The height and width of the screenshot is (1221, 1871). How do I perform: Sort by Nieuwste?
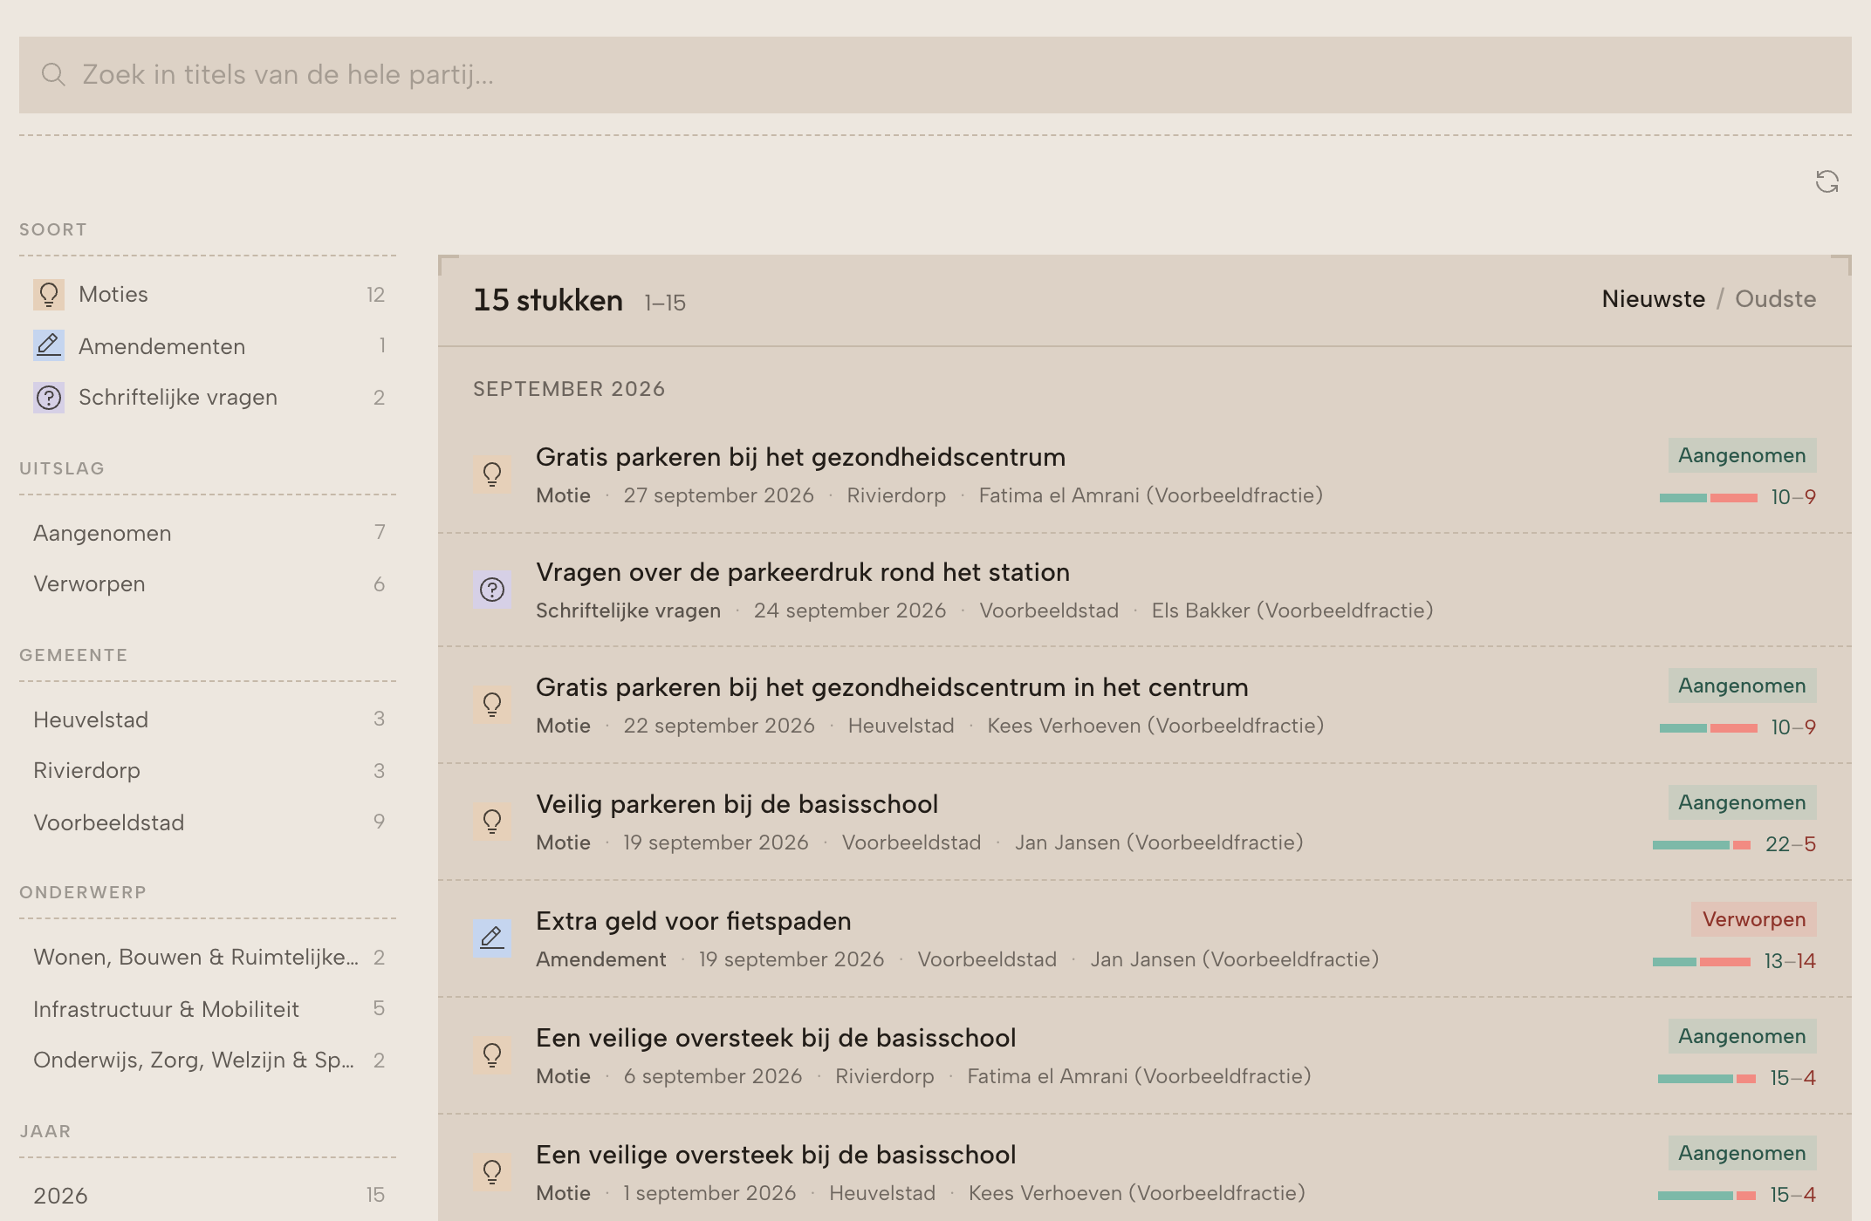1653,299
